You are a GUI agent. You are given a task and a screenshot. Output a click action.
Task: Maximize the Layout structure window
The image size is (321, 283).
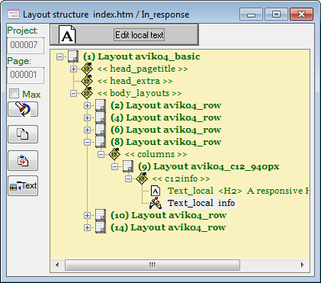pyautogui.click(x=276, y=14)
